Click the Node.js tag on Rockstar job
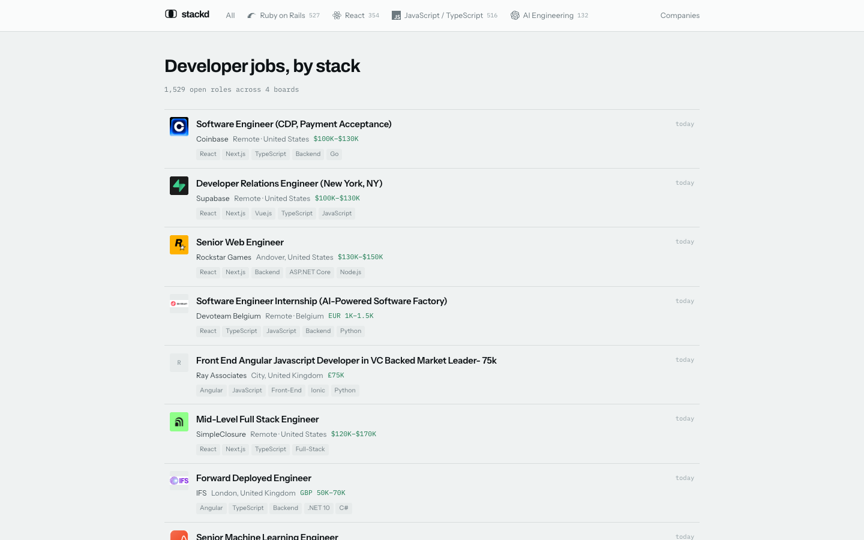864x540 pixels. 350,272
